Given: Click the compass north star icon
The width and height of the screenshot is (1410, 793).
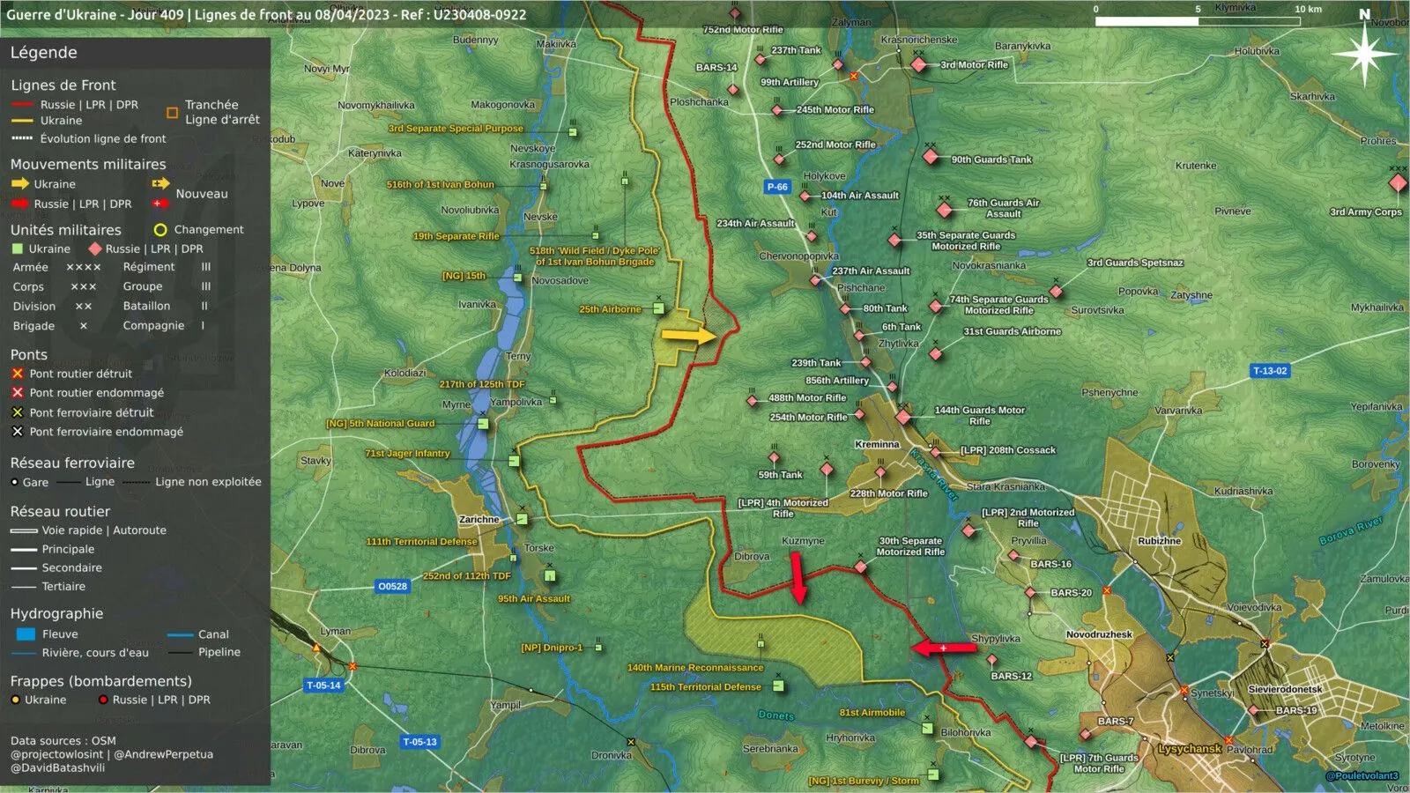Looking at the screenshot, I should (1363, 55).
